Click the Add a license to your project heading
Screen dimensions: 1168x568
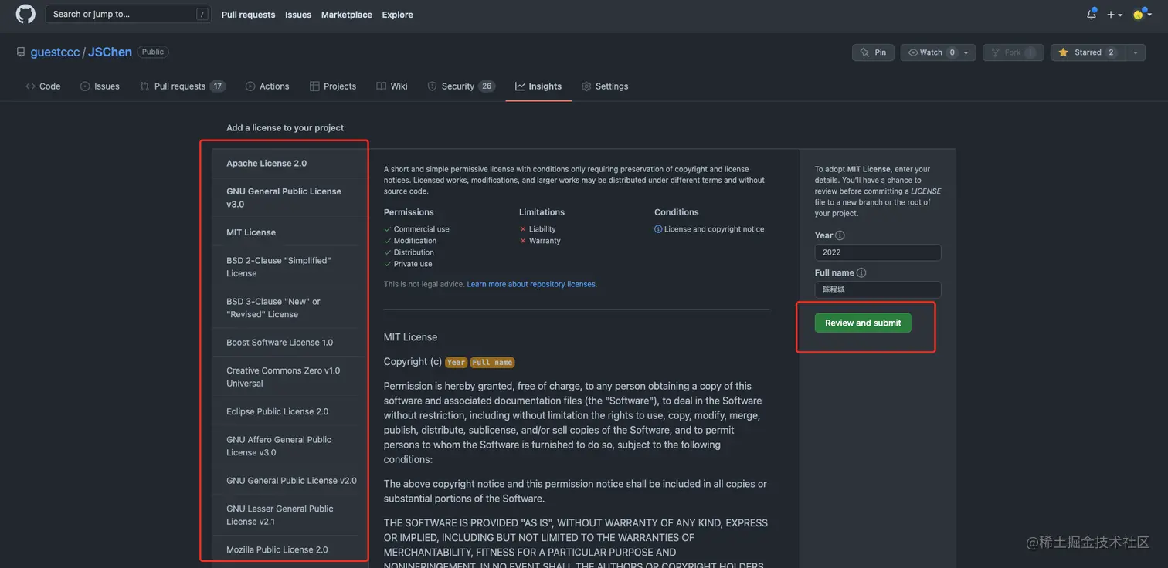pos(285,128)
